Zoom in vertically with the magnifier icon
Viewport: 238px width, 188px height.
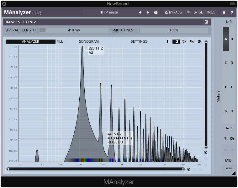coord(206,153)
